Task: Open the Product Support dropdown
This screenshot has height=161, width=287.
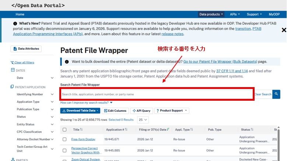Action: point(172,111)
